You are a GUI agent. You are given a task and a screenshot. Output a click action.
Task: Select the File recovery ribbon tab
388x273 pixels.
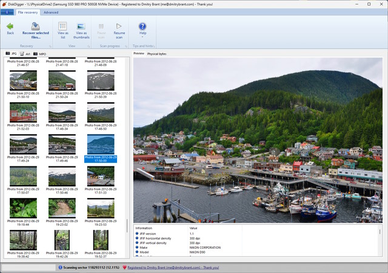28,12
